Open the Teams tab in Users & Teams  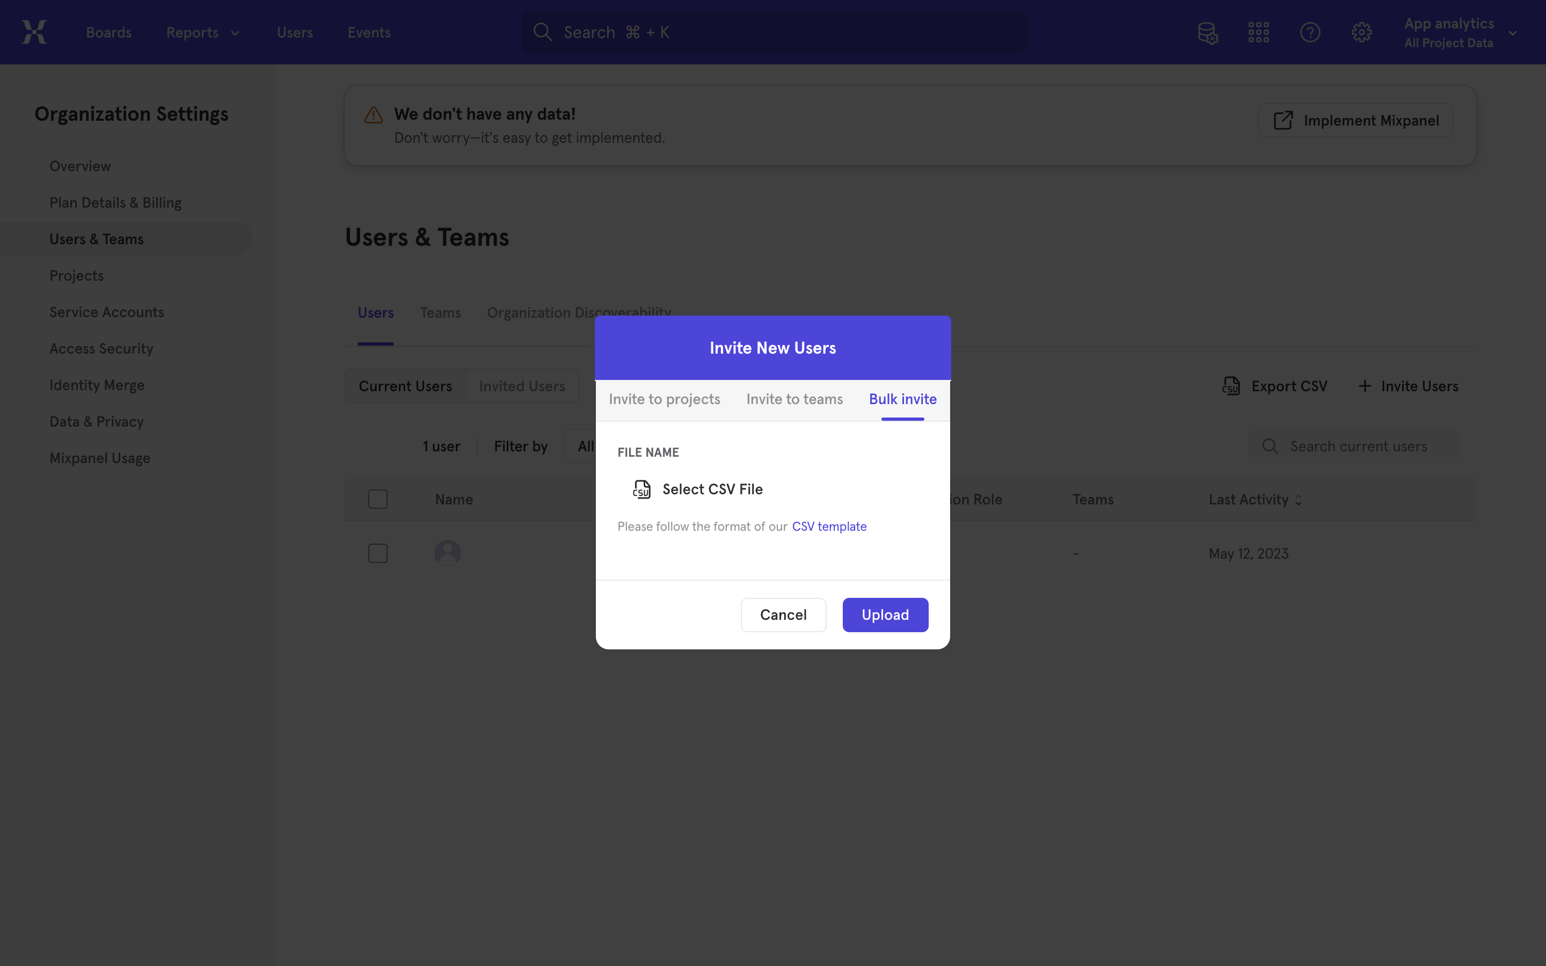coord(440,313)
